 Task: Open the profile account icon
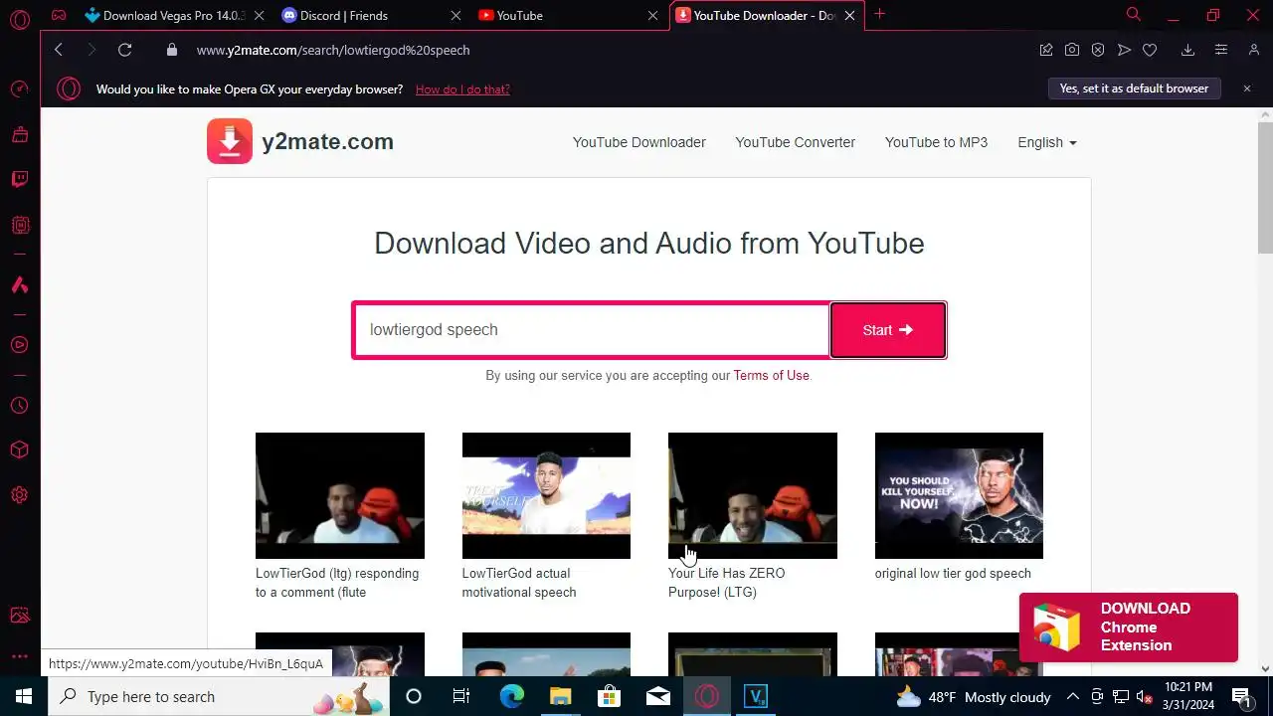[1254, 50]
